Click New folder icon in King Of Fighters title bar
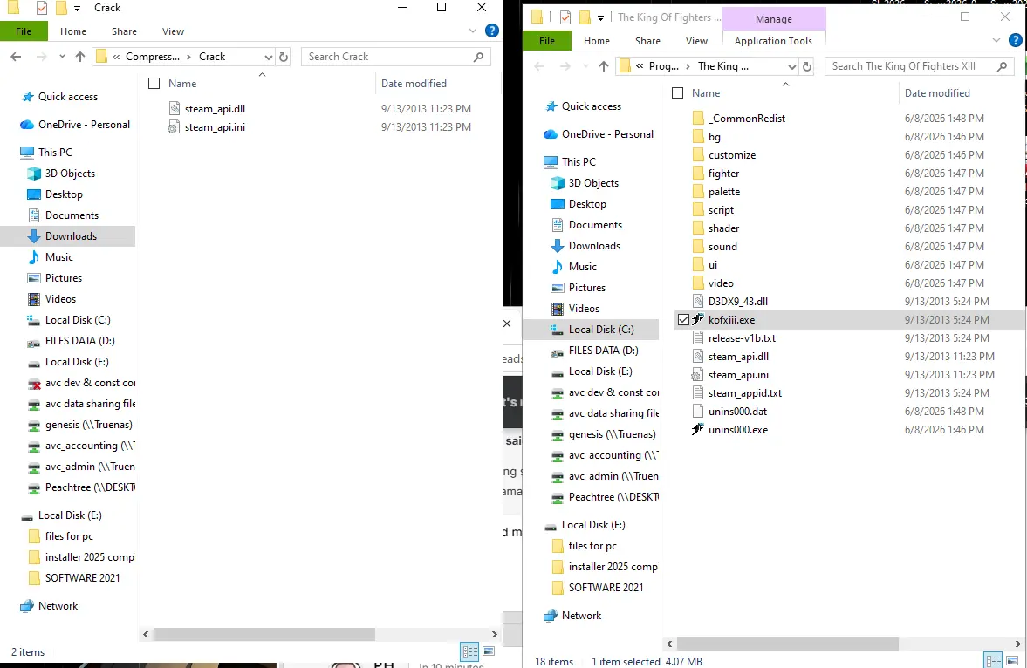 point(585,17)
